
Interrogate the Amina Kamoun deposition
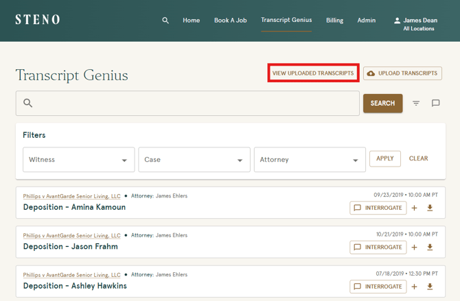point(378,208)
